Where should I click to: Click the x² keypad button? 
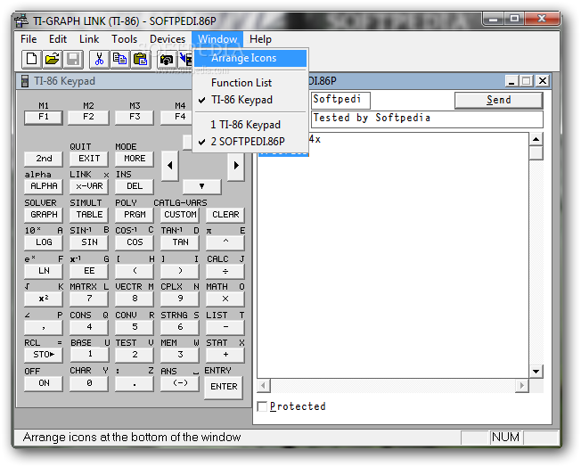pyautogui.click(x=44, y=299)
